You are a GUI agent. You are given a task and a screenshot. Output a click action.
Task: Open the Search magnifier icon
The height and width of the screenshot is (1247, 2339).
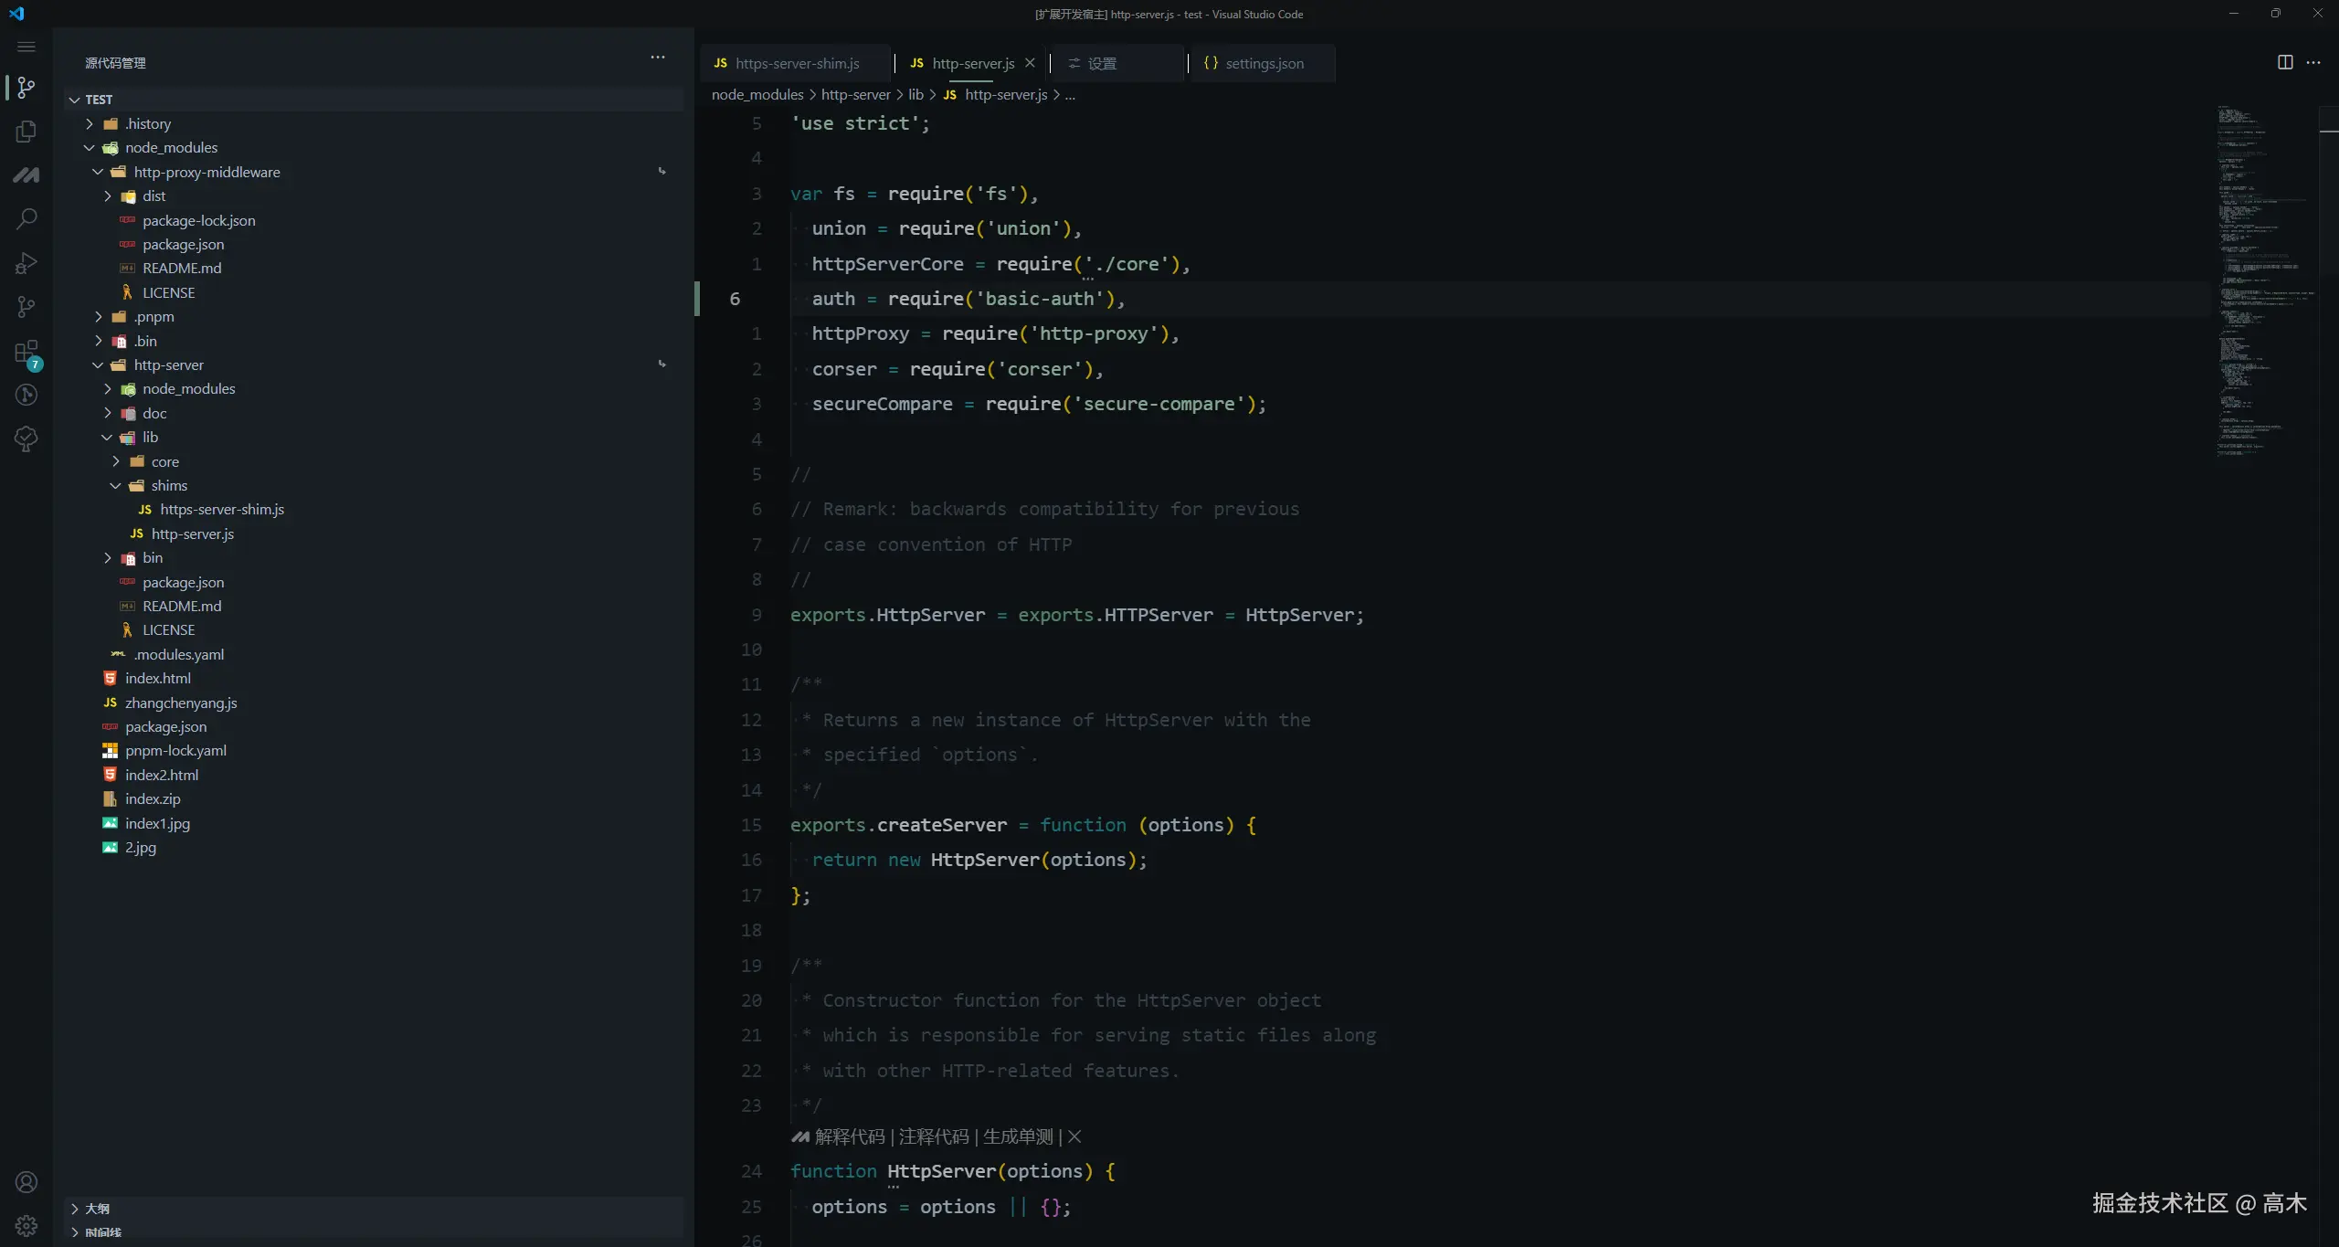pos(26,219)
